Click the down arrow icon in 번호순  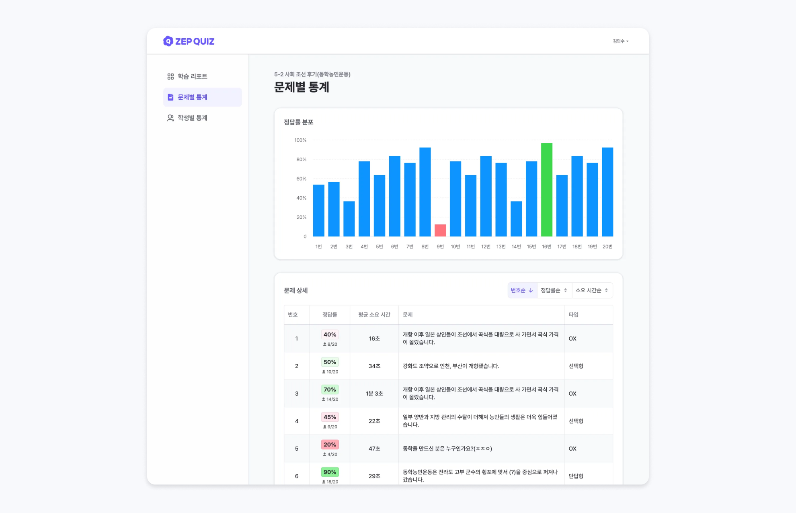tap(531, 290)
